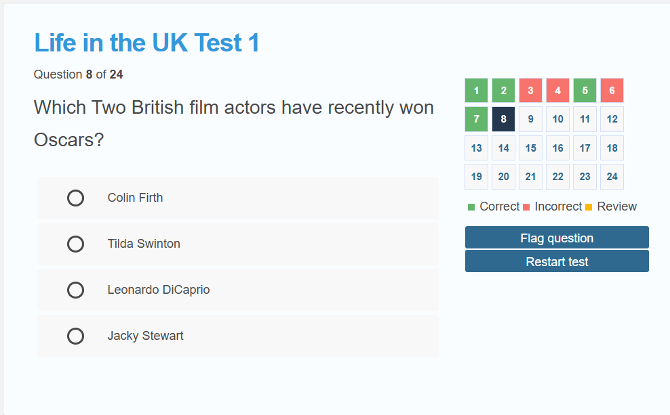Jump to the last question 24 tile

coord(612,177)
